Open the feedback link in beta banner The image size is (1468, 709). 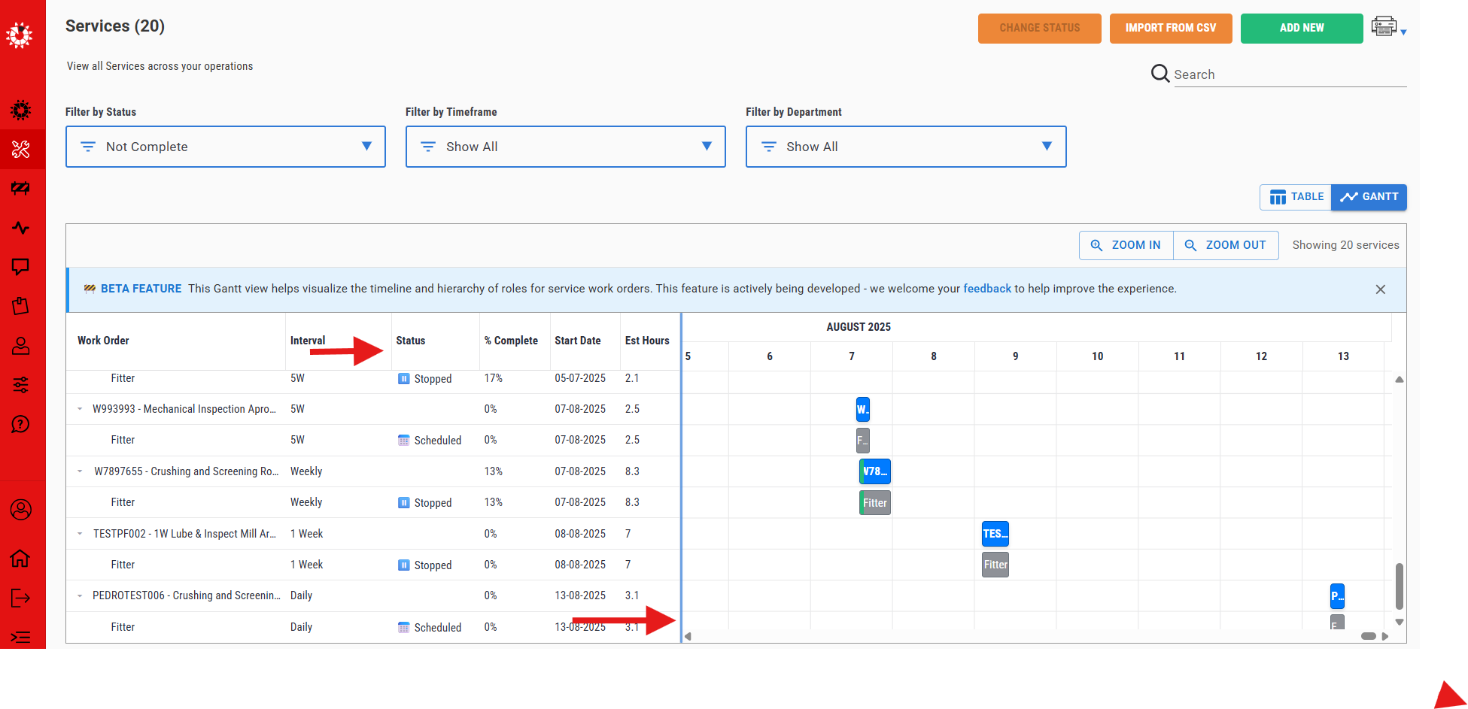coord(987,289)
